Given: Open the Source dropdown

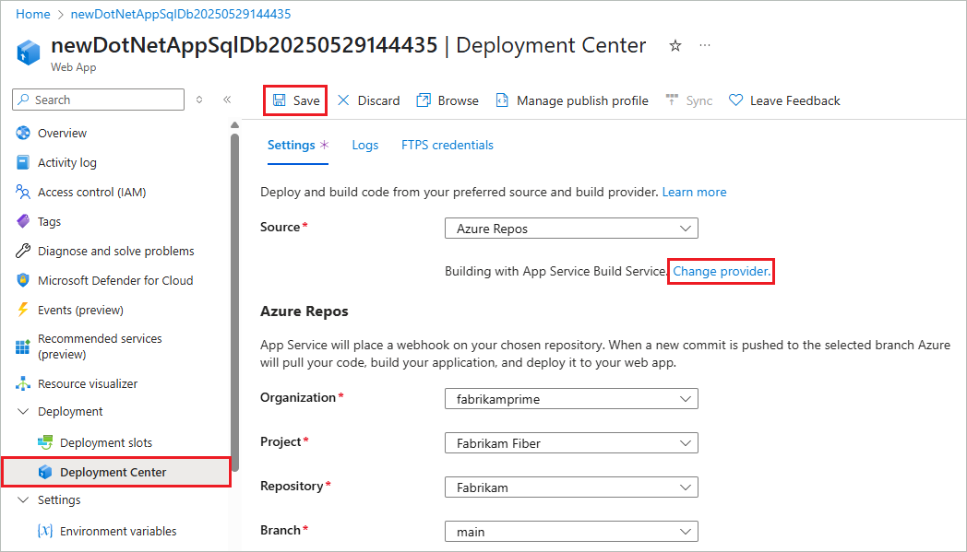Looking at the screenshot, I should pyautogui.click(x=570, y=228).
